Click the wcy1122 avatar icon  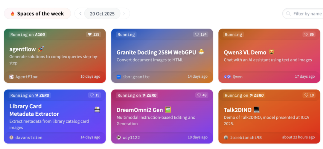119,137
